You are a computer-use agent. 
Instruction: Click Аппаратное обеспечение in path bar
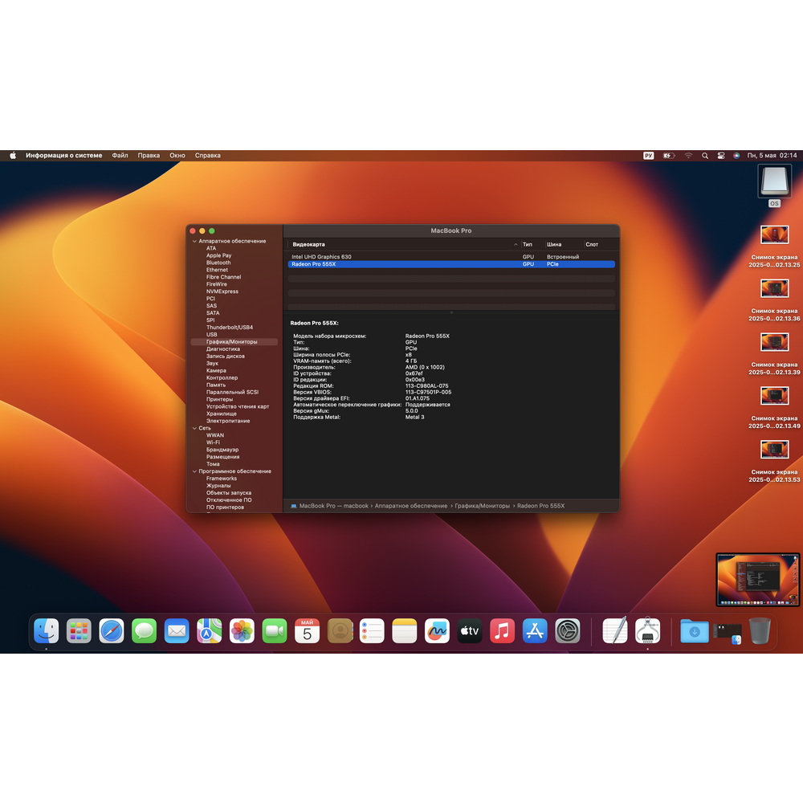pos(410,506)
